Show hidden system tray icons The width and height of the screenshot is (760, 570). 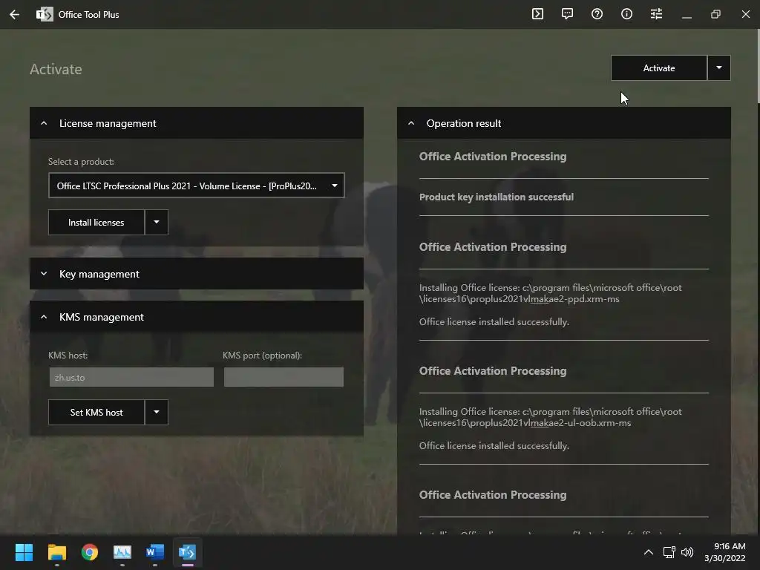pyautogui.click(x=649, y=552)
